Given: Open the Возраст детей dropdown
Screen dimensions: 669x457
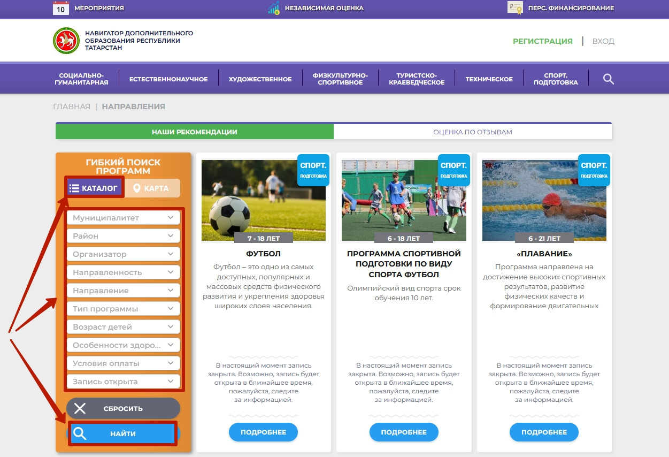Looking at the screenshot, I should 123,326.
